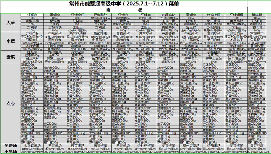The image size is (271, 154).
Task: Select the 鱼香茄子 cell
Action: click(x=257, y=40)
